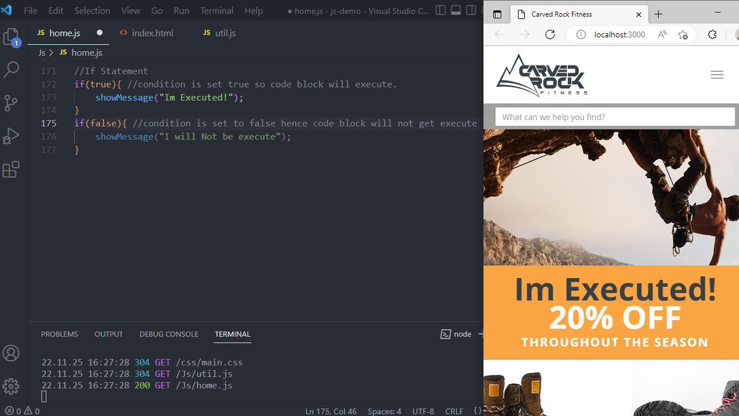Toggle the primary side bar layout icon
The image size is (739, 416).
click(x=440, y=11)
